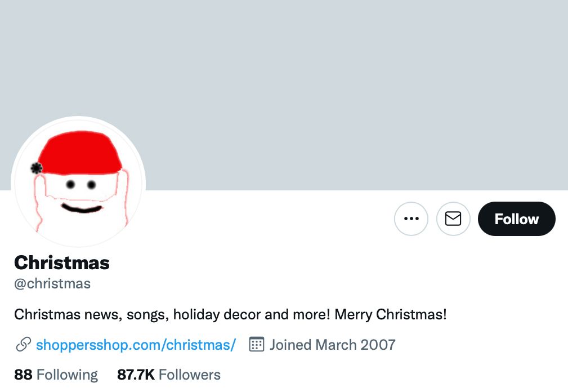
Task: Click the bold Christmas display name
Action: click(62, 262)
